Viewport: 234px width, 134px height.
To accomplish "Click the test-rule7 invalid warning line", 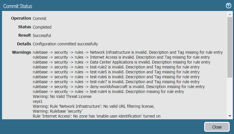I will 116,82.
